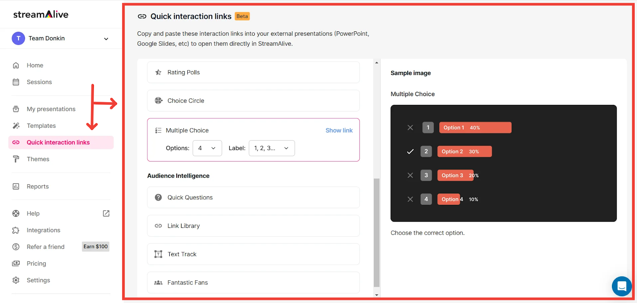This screenshot has height=303, width=637.
Task: Click the interaction list scrollbar thumb
Action: point(377,233)
